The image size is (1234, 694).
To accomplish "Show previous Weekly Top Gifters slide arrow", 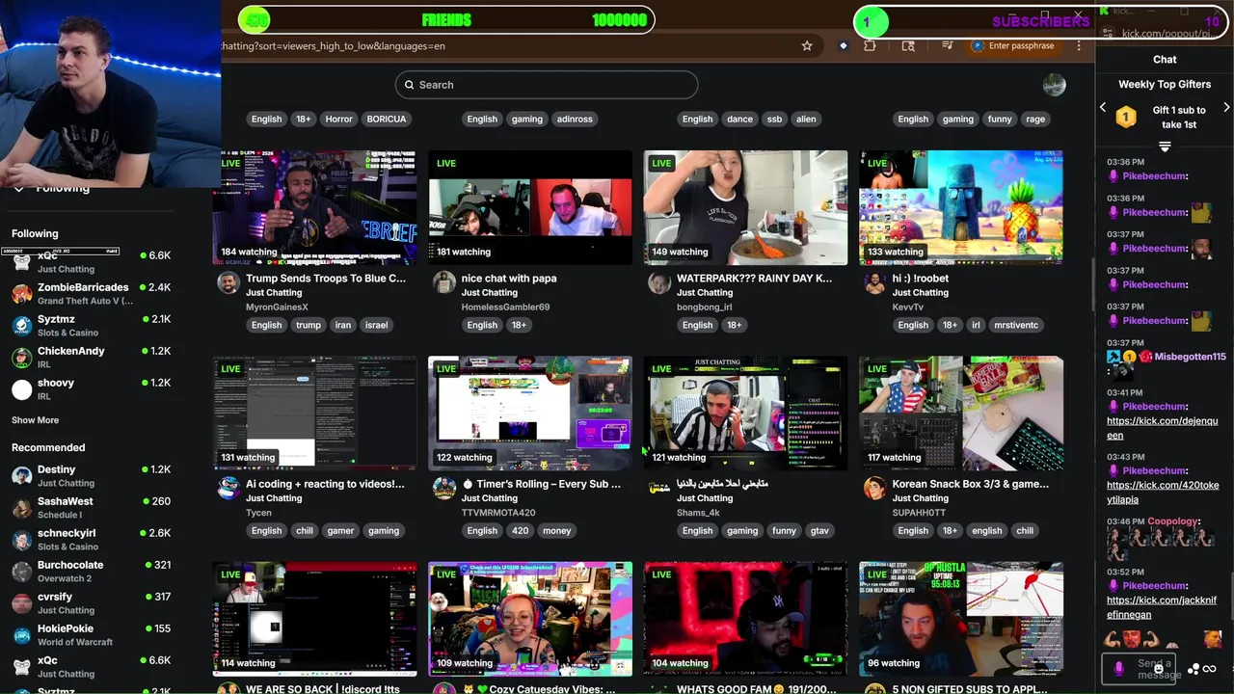I will click(1103, 108).
